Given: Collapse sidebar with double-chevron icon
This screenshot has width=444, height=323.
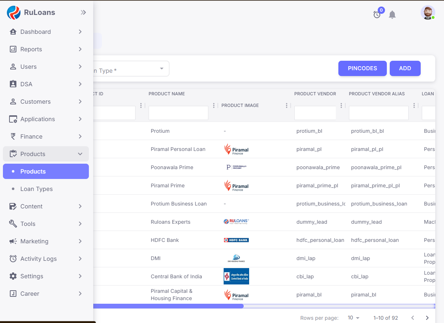Looking at the screenshot, I should point(83,13).
